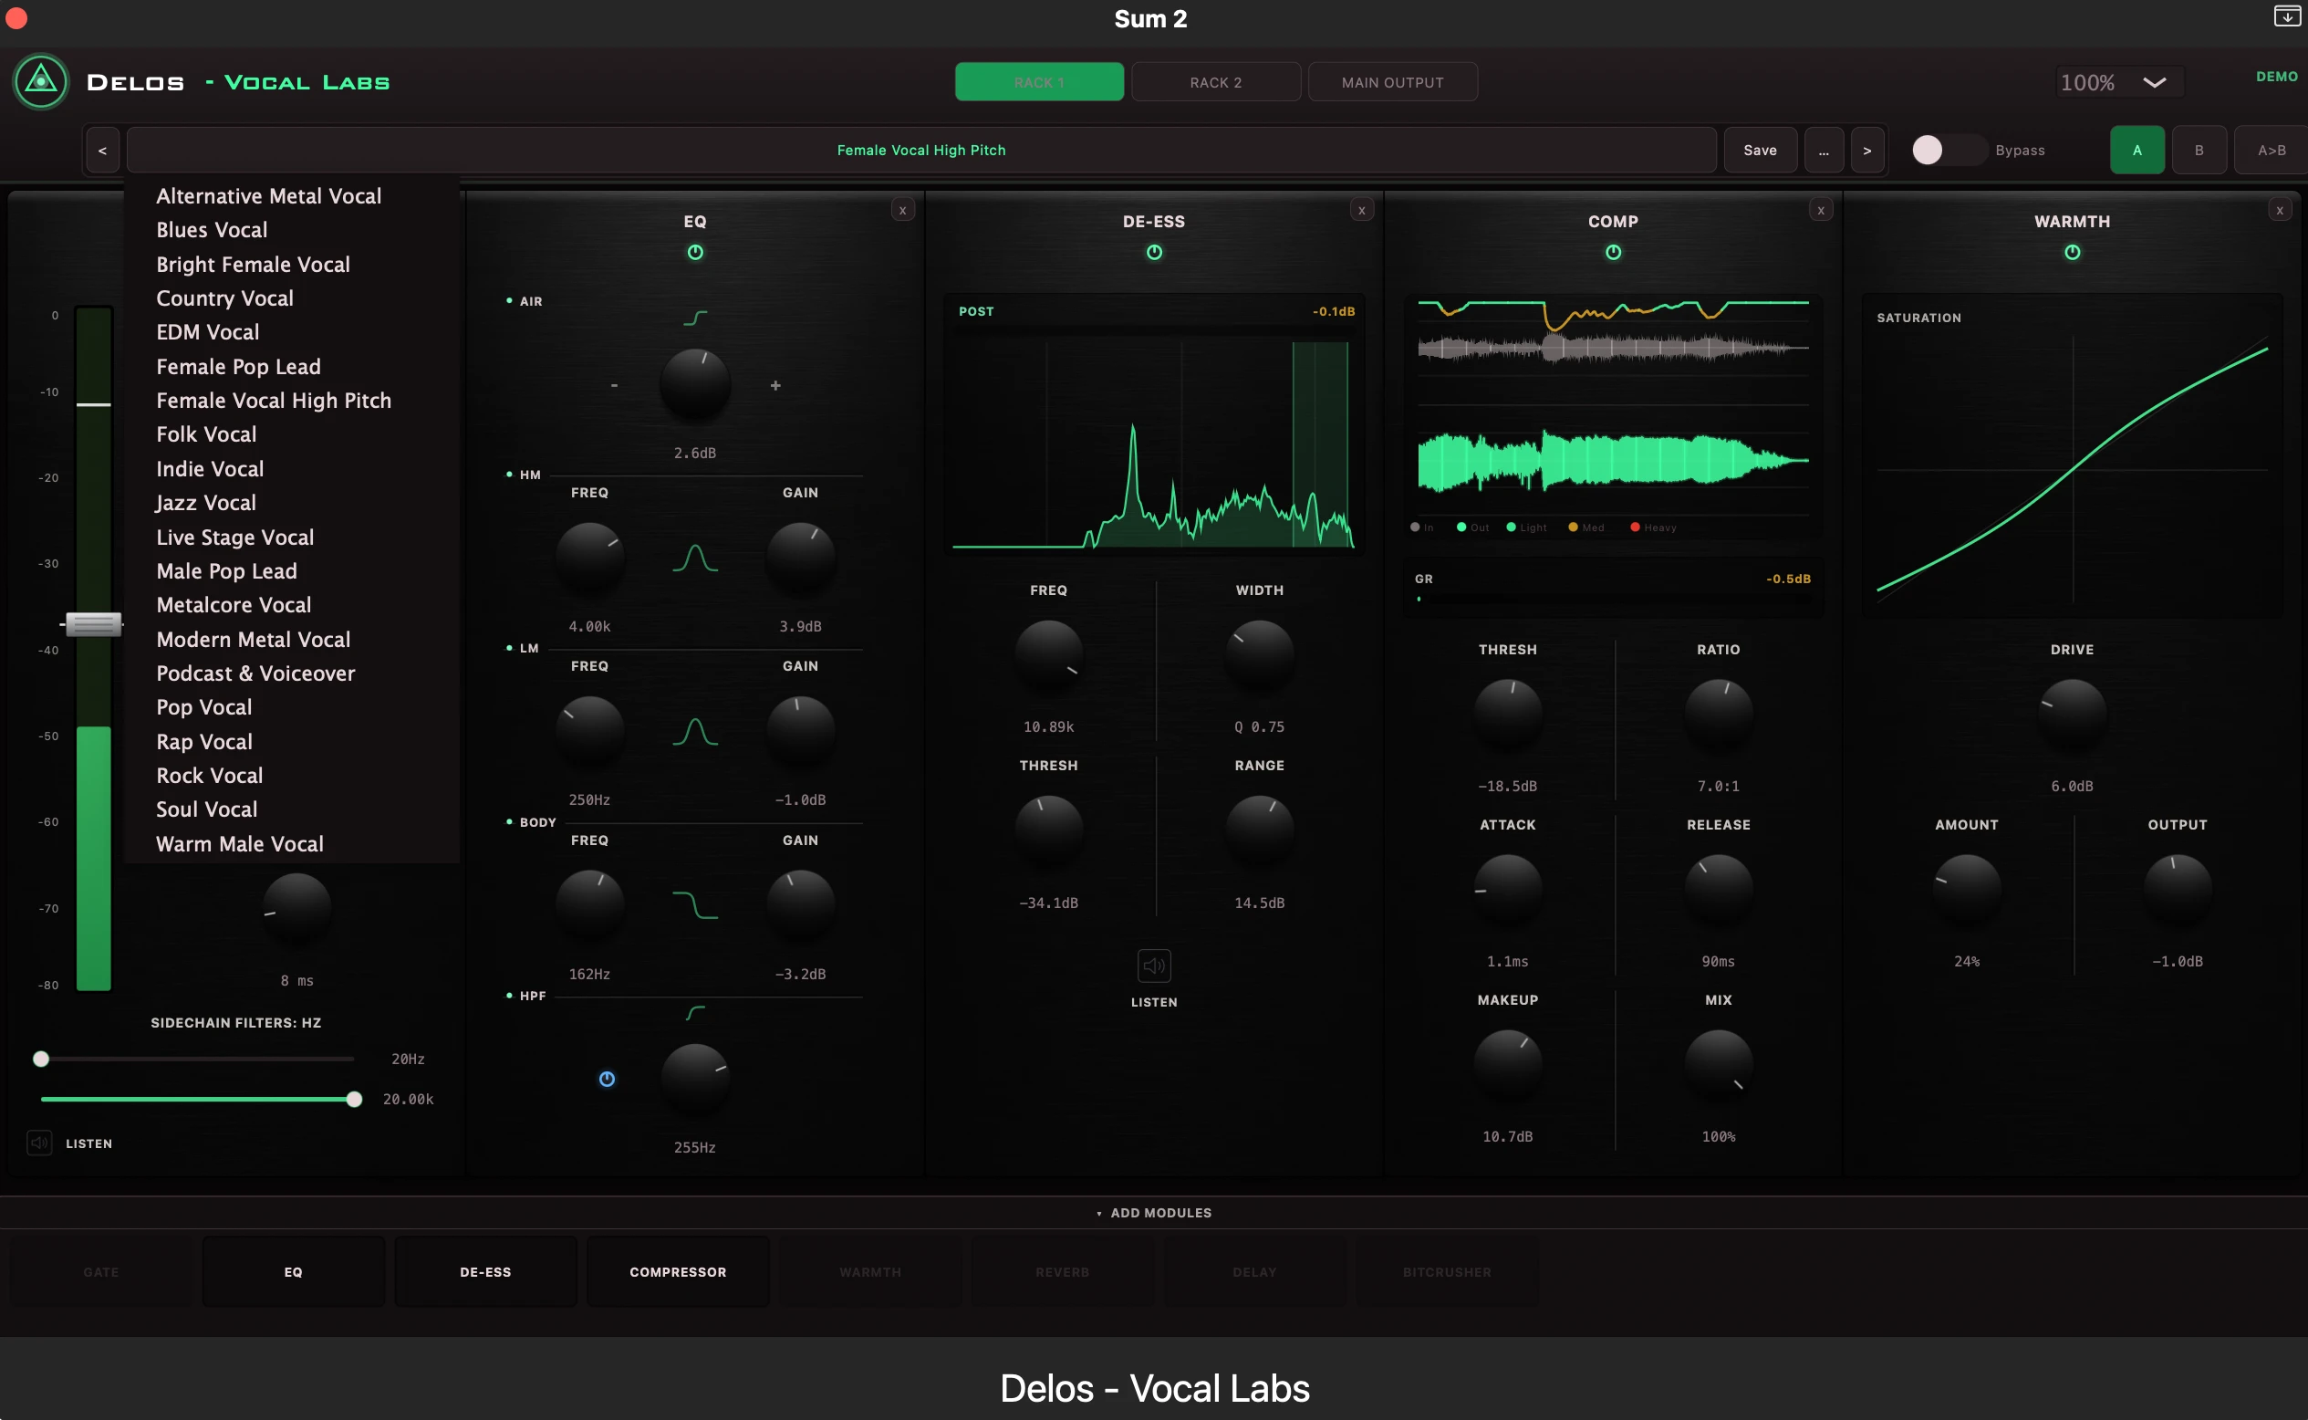This screenshot has height=1420, width=2308.
Task: Add the EQ module from bottom bar
Action: coord(293,1271)
